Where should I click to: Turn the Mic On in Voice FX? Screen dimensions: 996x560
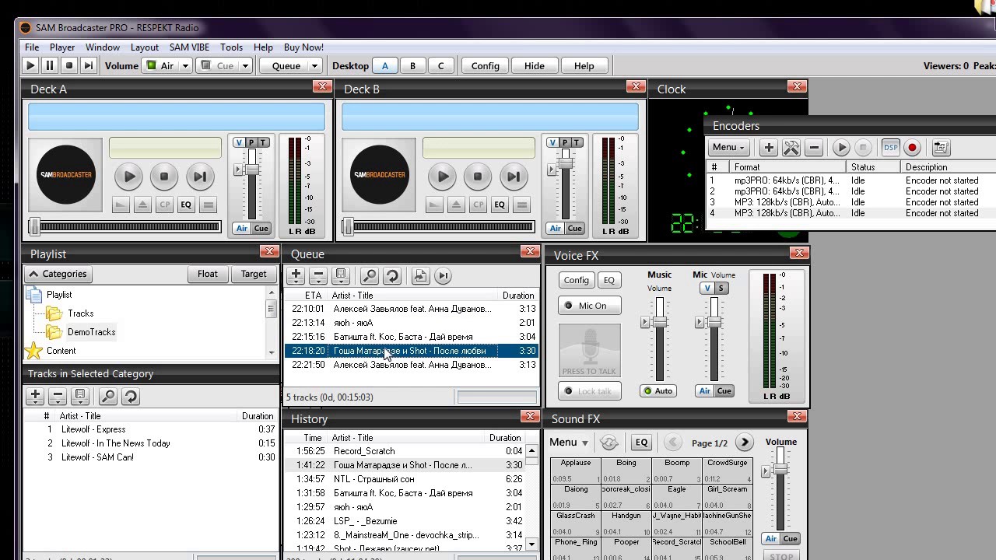click(x=590, y=306)
